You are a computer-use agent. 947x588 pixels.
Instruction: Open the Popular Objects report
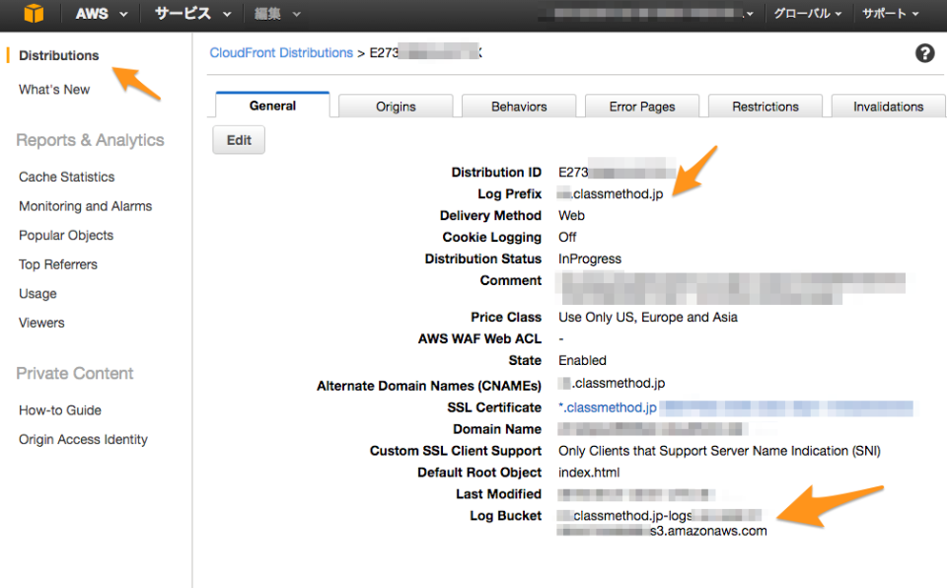[x=66, y=235]
